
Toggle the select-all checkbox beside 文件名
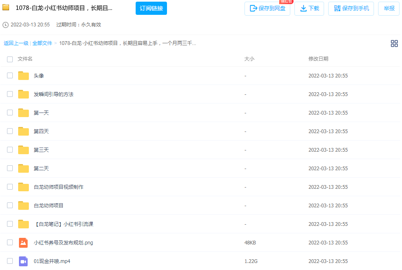click(x=10, y=59)
